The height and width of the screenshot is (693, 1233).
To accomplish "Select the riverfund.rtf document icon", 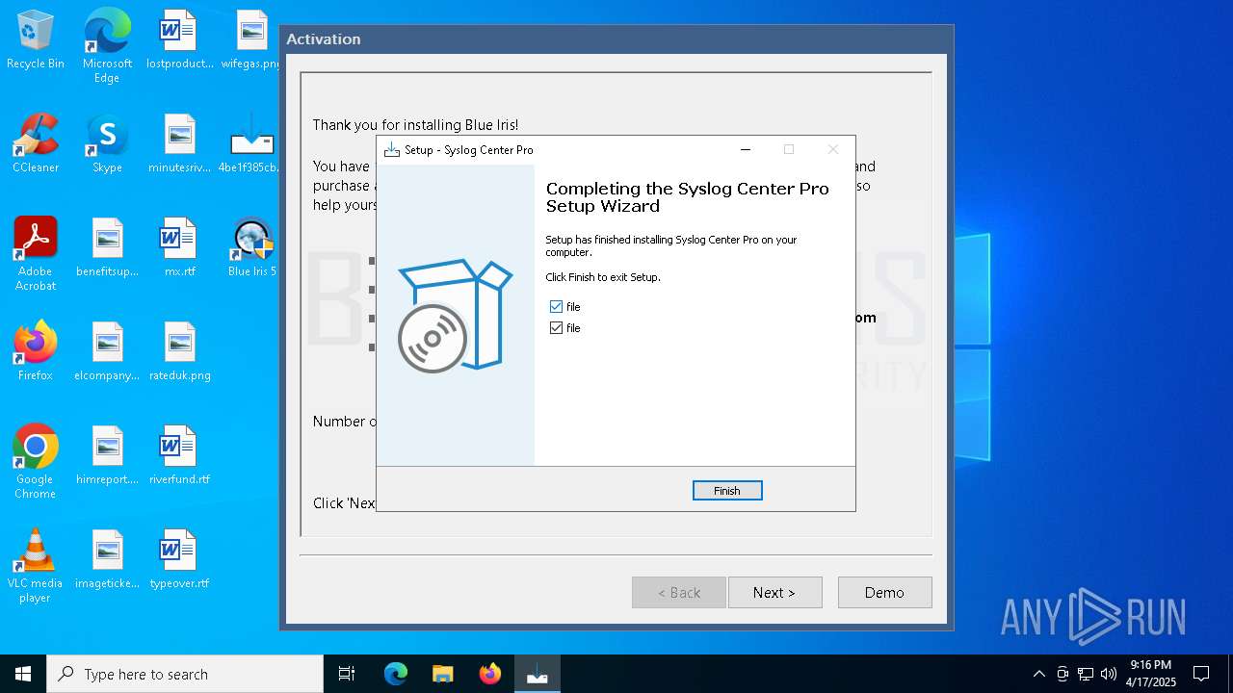I will tap(179, 456).
